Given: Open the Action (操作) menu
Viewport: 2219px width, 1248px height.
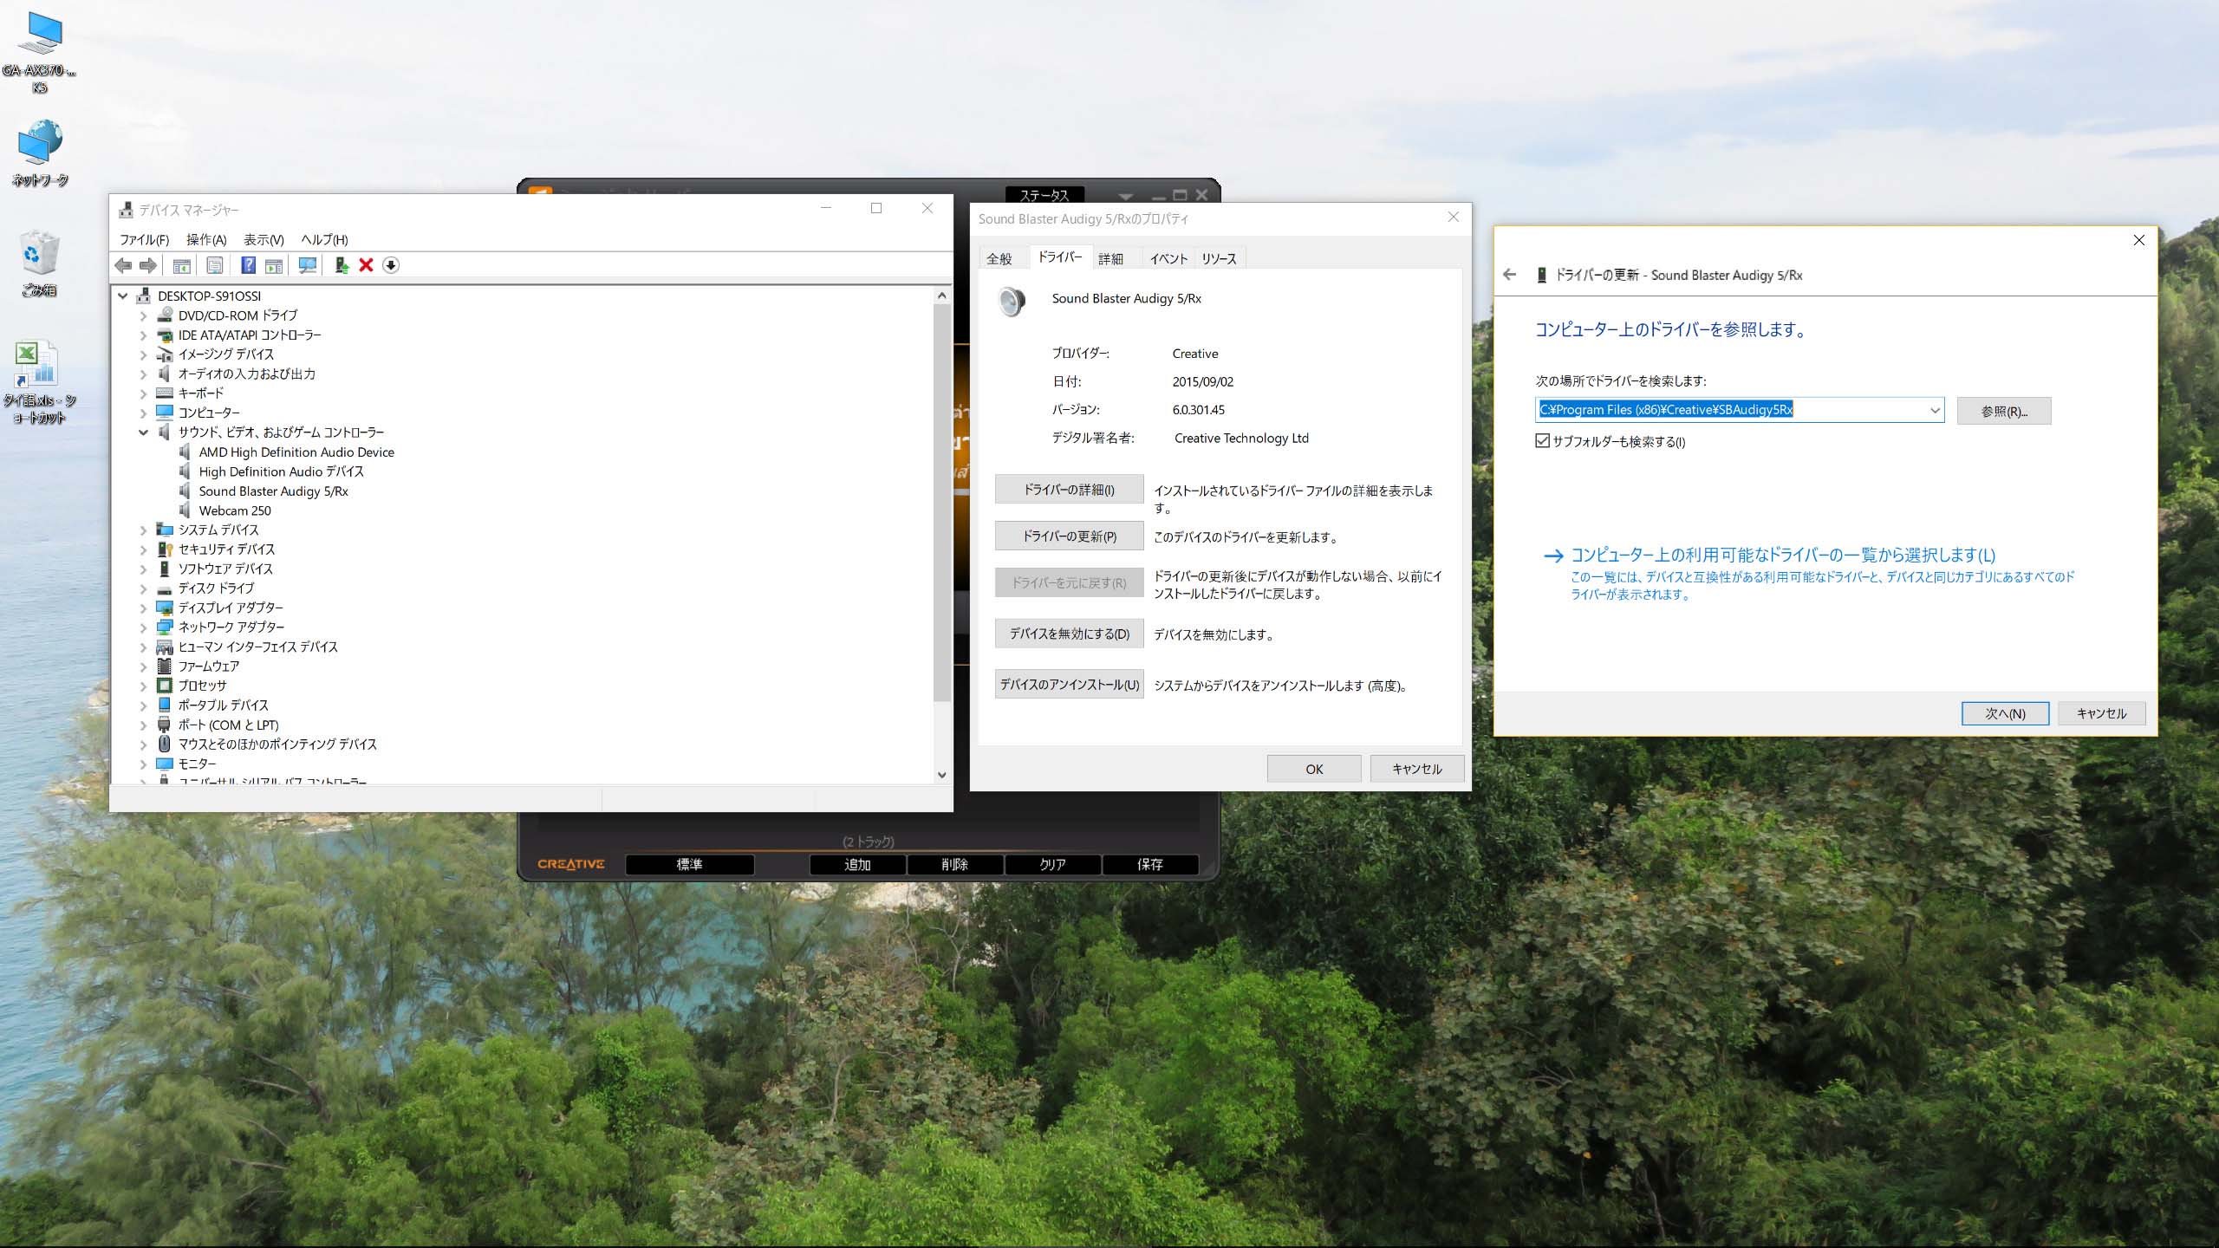Looking at the screenshot, I should [206, 240].
